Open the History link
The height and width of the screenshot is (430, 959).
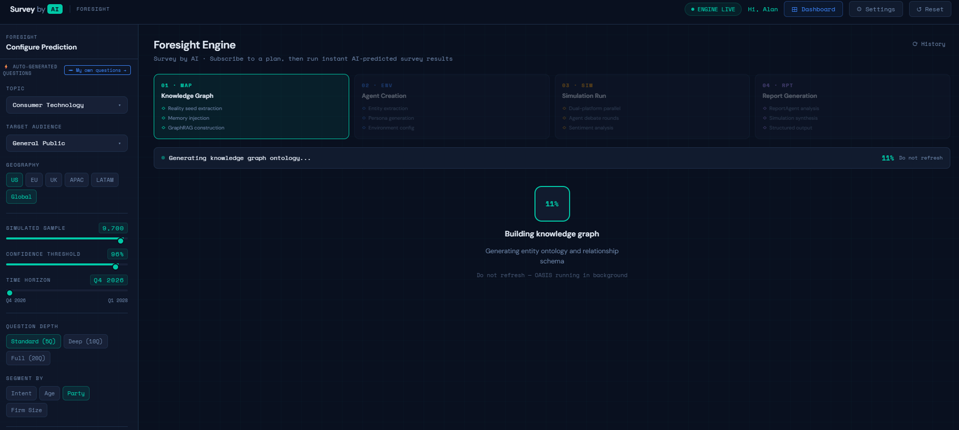click(928, 44)
